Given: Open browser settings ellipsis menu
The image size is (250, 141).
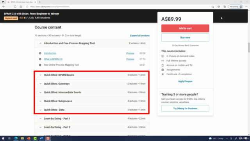Looking at the screenshot, I should (x=246, y=7).
